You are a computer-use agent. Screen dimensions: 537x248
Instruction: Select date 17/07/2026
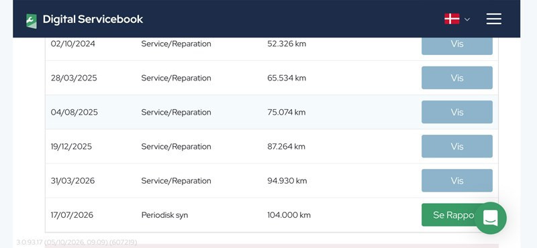[x=72, y=214]
